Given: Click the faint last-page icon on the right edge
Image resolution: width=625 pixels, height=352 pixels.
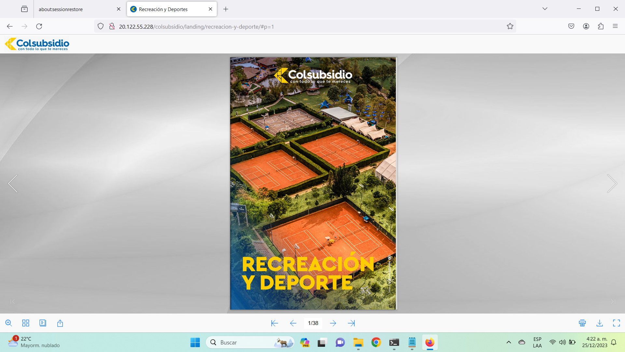Looking at the screenshot, I should [613, 301].
